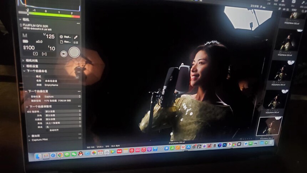Viewport: 307px width, 173px height.
Task: Open Finder from the Dock
Action: click(x=39, y=156)
